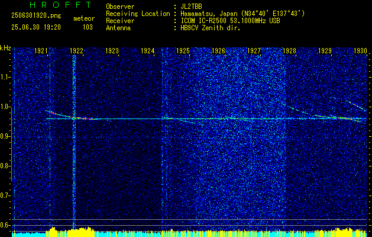Click the 1.0 kHz axis label
The image size is (372, 237).
(x=5, y=107)
